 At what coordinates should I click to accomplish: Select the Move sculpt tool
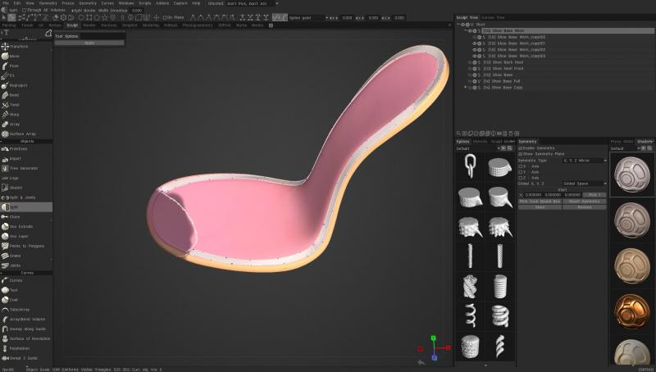click(14, 57)
